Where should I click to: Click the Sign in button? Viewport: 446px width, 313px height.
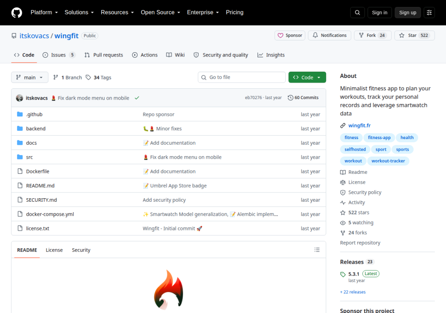tap(379, 13)
